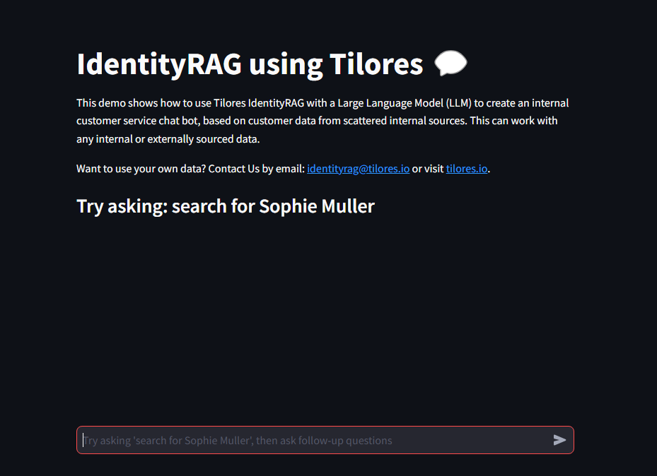The image size is (657, 476).
Task: Click the demo description paragraph text
Action: tap(322, 121)
